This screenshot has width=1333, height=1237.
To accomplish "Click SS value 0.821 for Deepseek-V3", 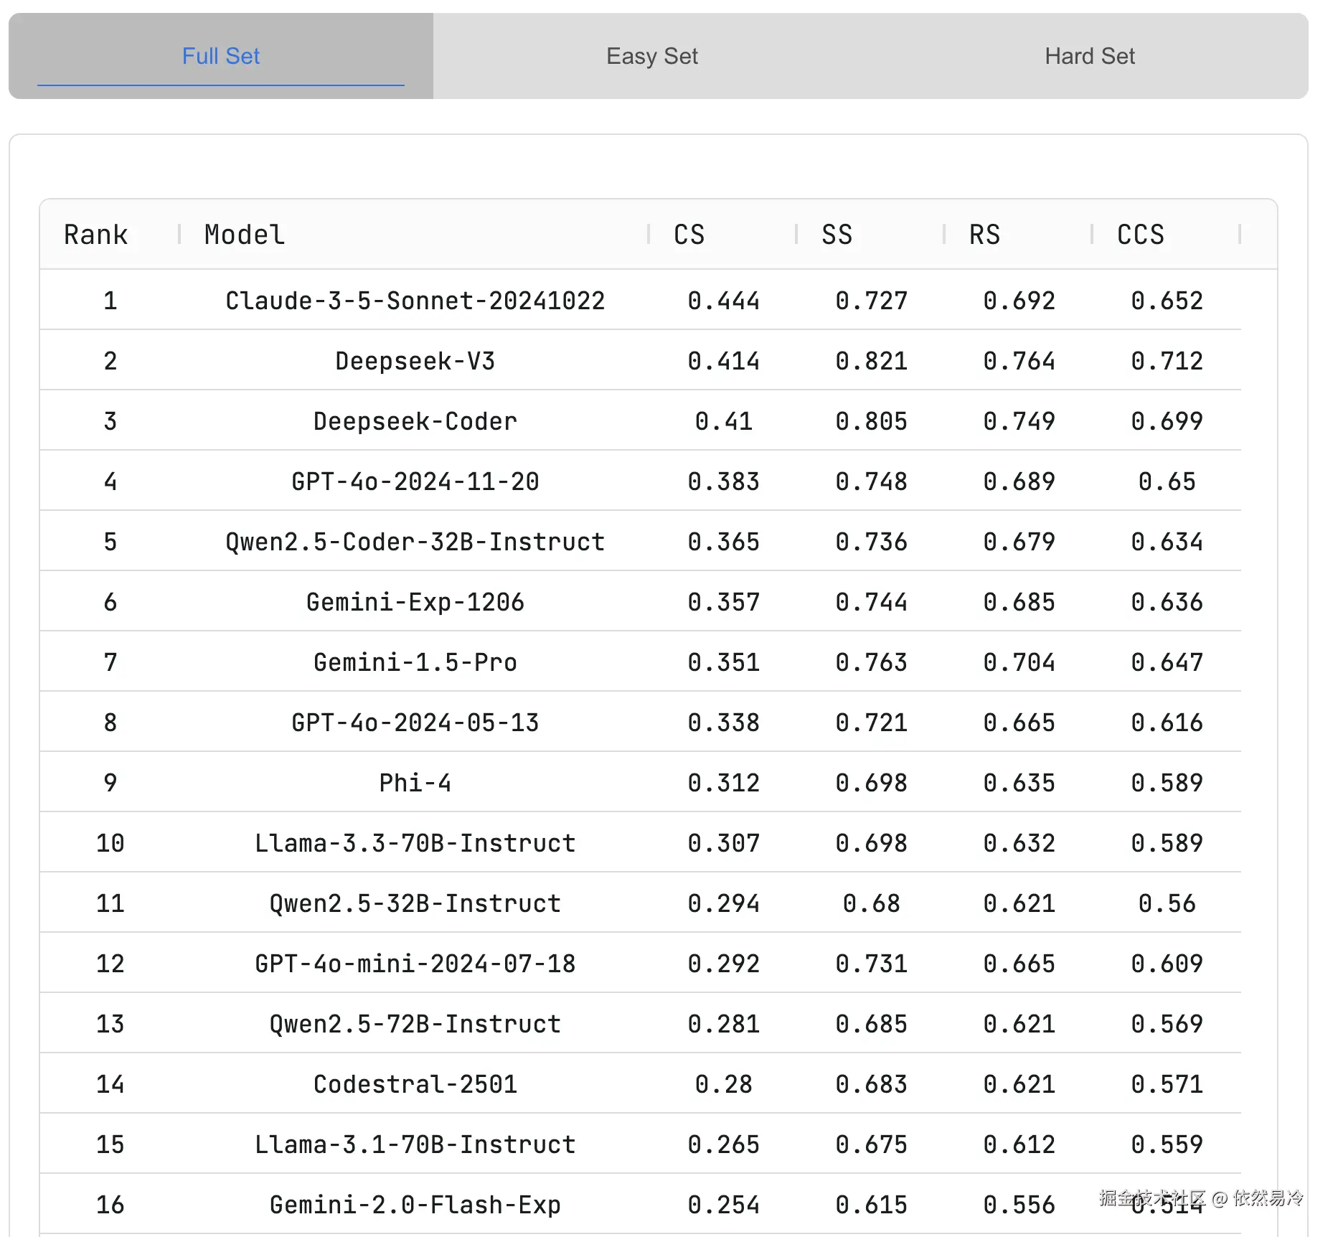I will [872, 361].
